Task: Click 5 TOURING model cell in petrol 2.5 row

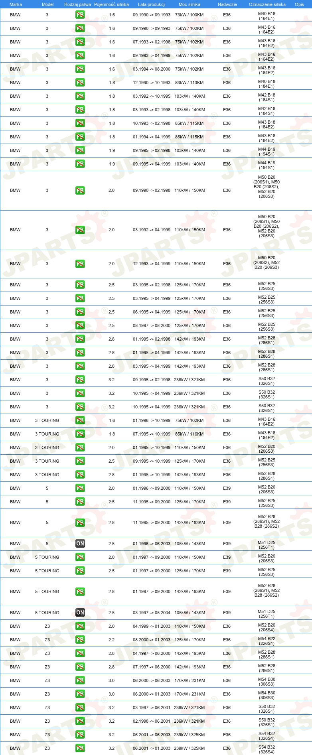Action: (x=47, y=571)
